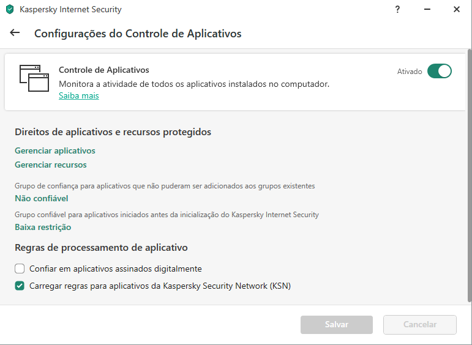Click the Application Control windows icon

click(x=33, y=78)
